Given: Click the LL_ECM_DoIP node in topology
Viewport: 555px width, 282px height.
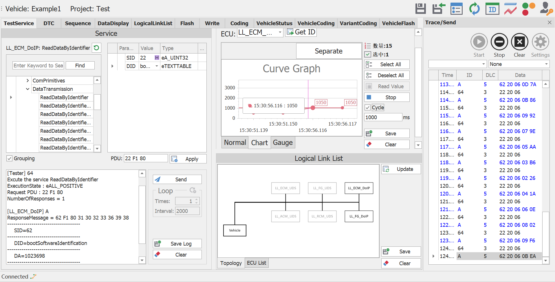Looking at the screenshot, I should tap(359, 188).
